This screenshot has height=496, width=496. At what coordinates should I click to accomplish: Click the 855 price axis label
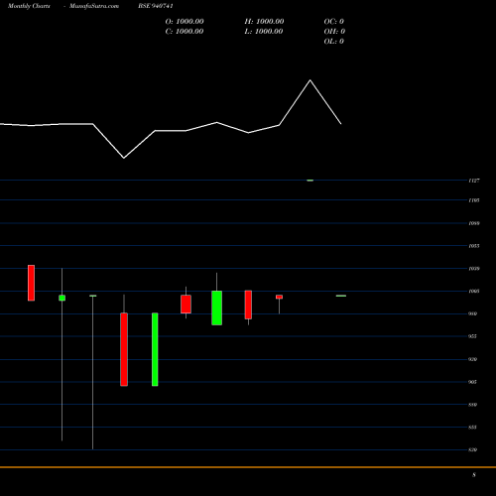point(473,428)
